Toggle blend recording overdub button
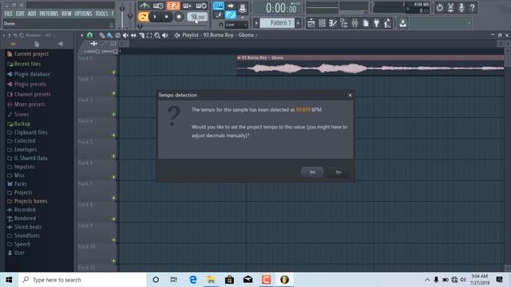 pos(187,6)
